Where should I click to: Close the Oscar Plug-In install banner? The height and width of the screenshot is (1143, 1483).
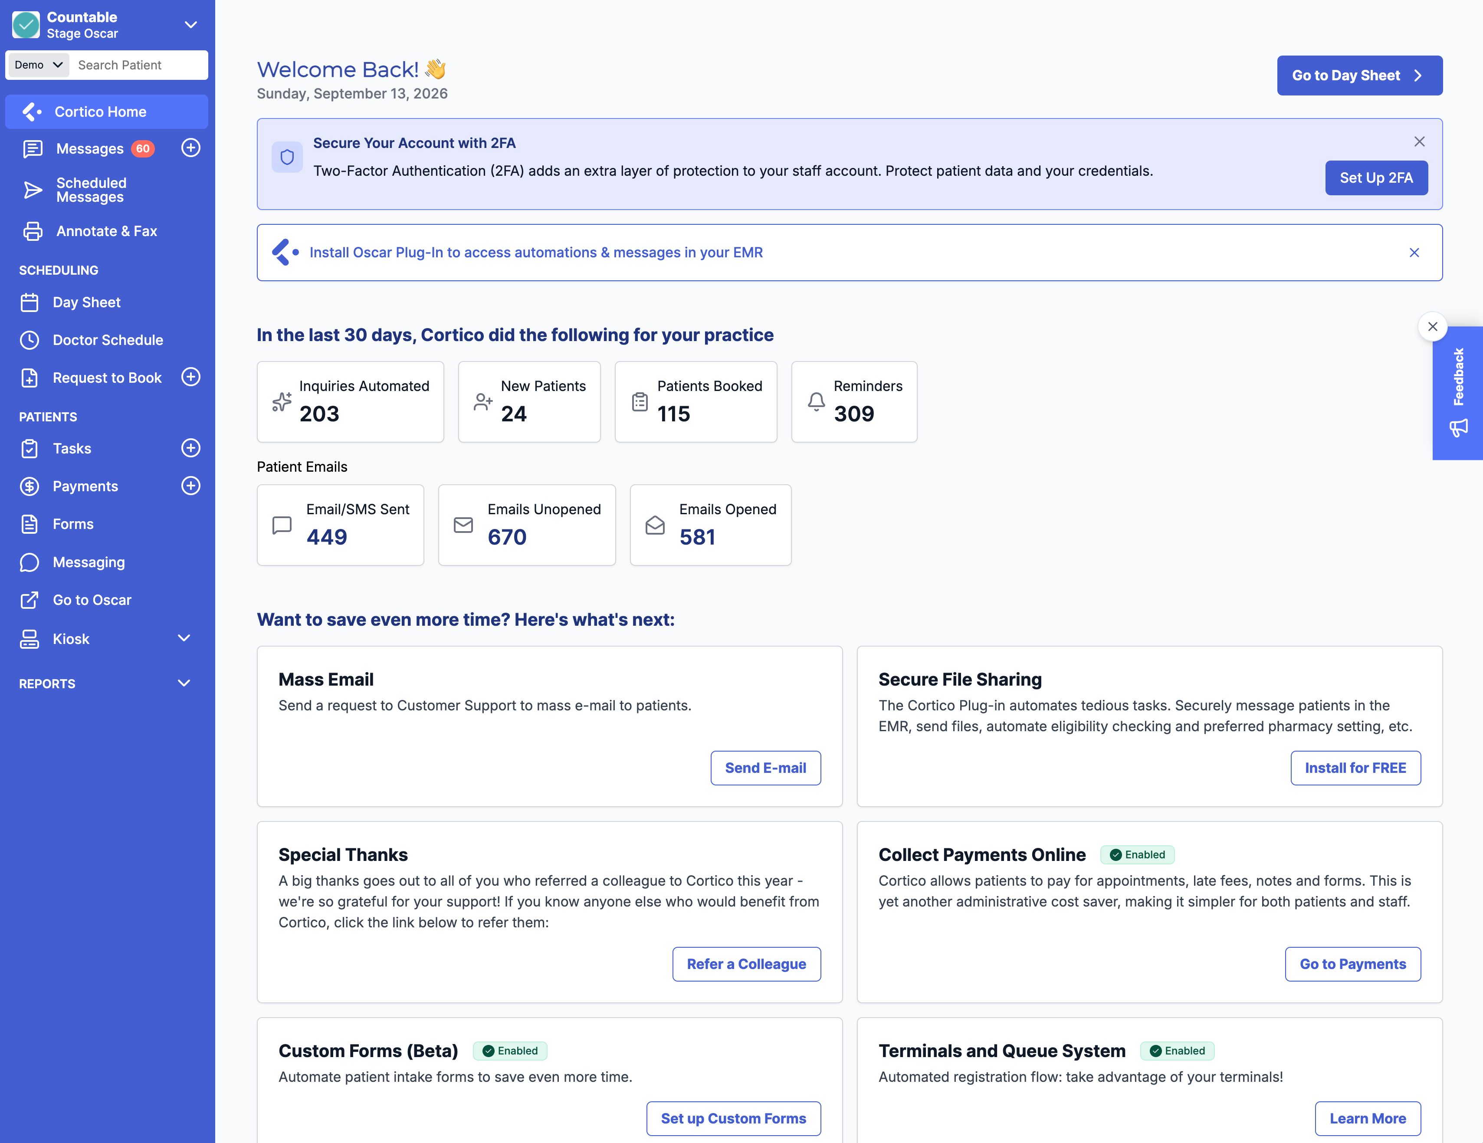1414,253
